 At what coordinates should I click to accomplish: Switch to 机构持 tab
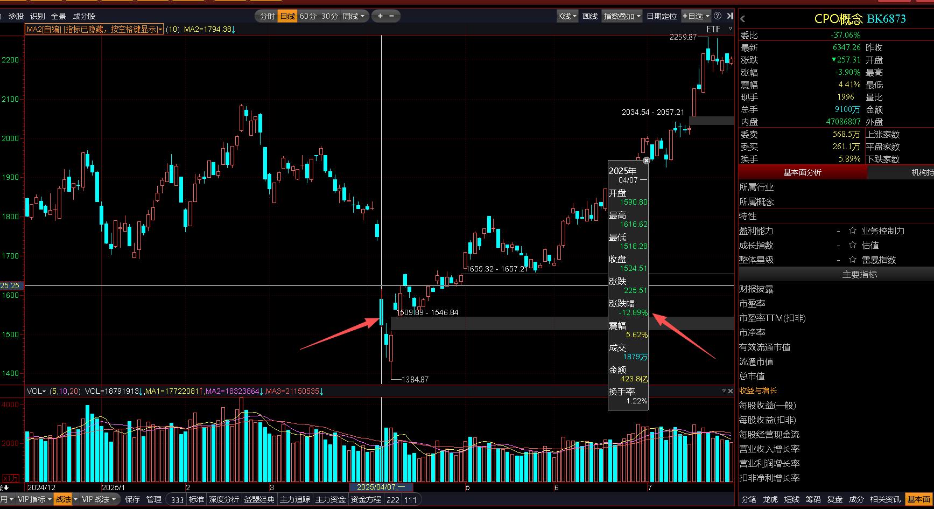tap(901, 172)
